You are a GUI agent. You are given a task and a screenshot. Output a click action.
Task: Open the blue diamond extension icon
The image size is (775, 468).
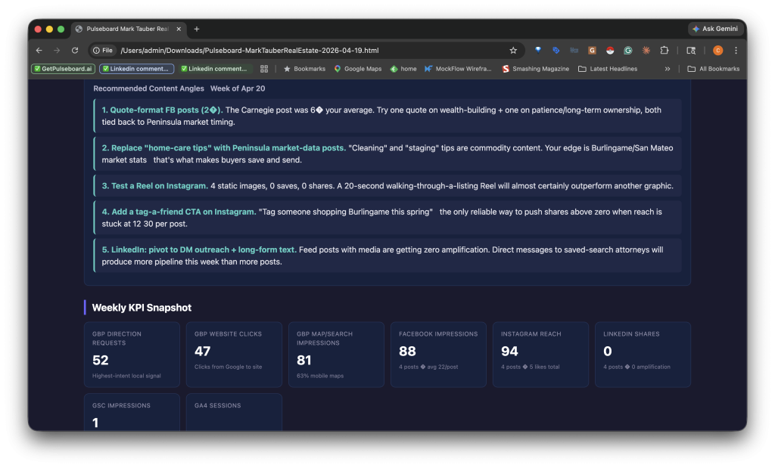tap(538, 50)
